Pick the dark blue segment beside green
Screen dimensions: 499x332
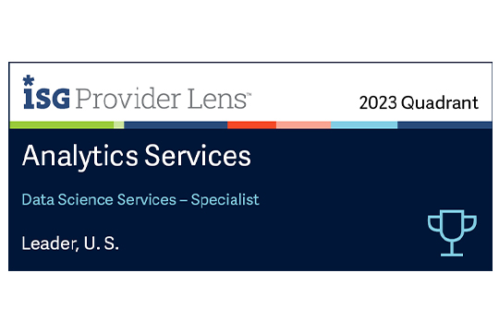point(176,125)
